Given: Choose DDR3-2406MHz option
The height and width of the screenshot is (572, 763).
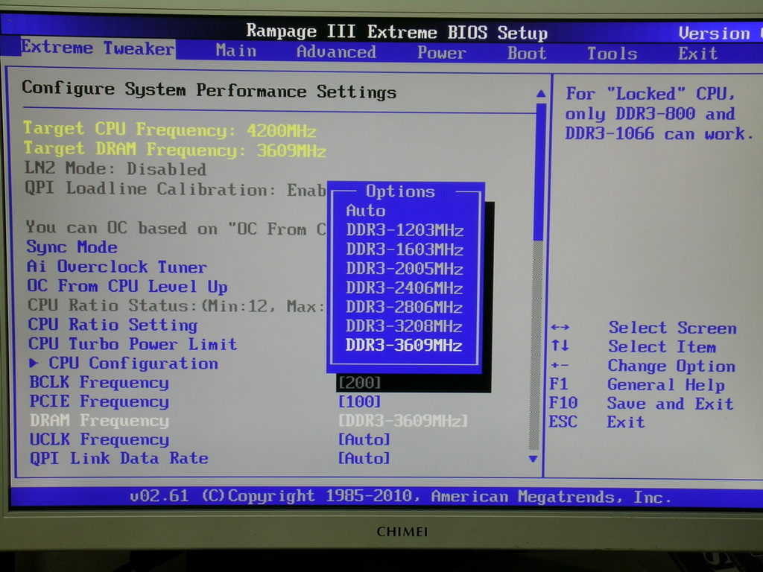Looking at the screenshot, I should (405, 288).
